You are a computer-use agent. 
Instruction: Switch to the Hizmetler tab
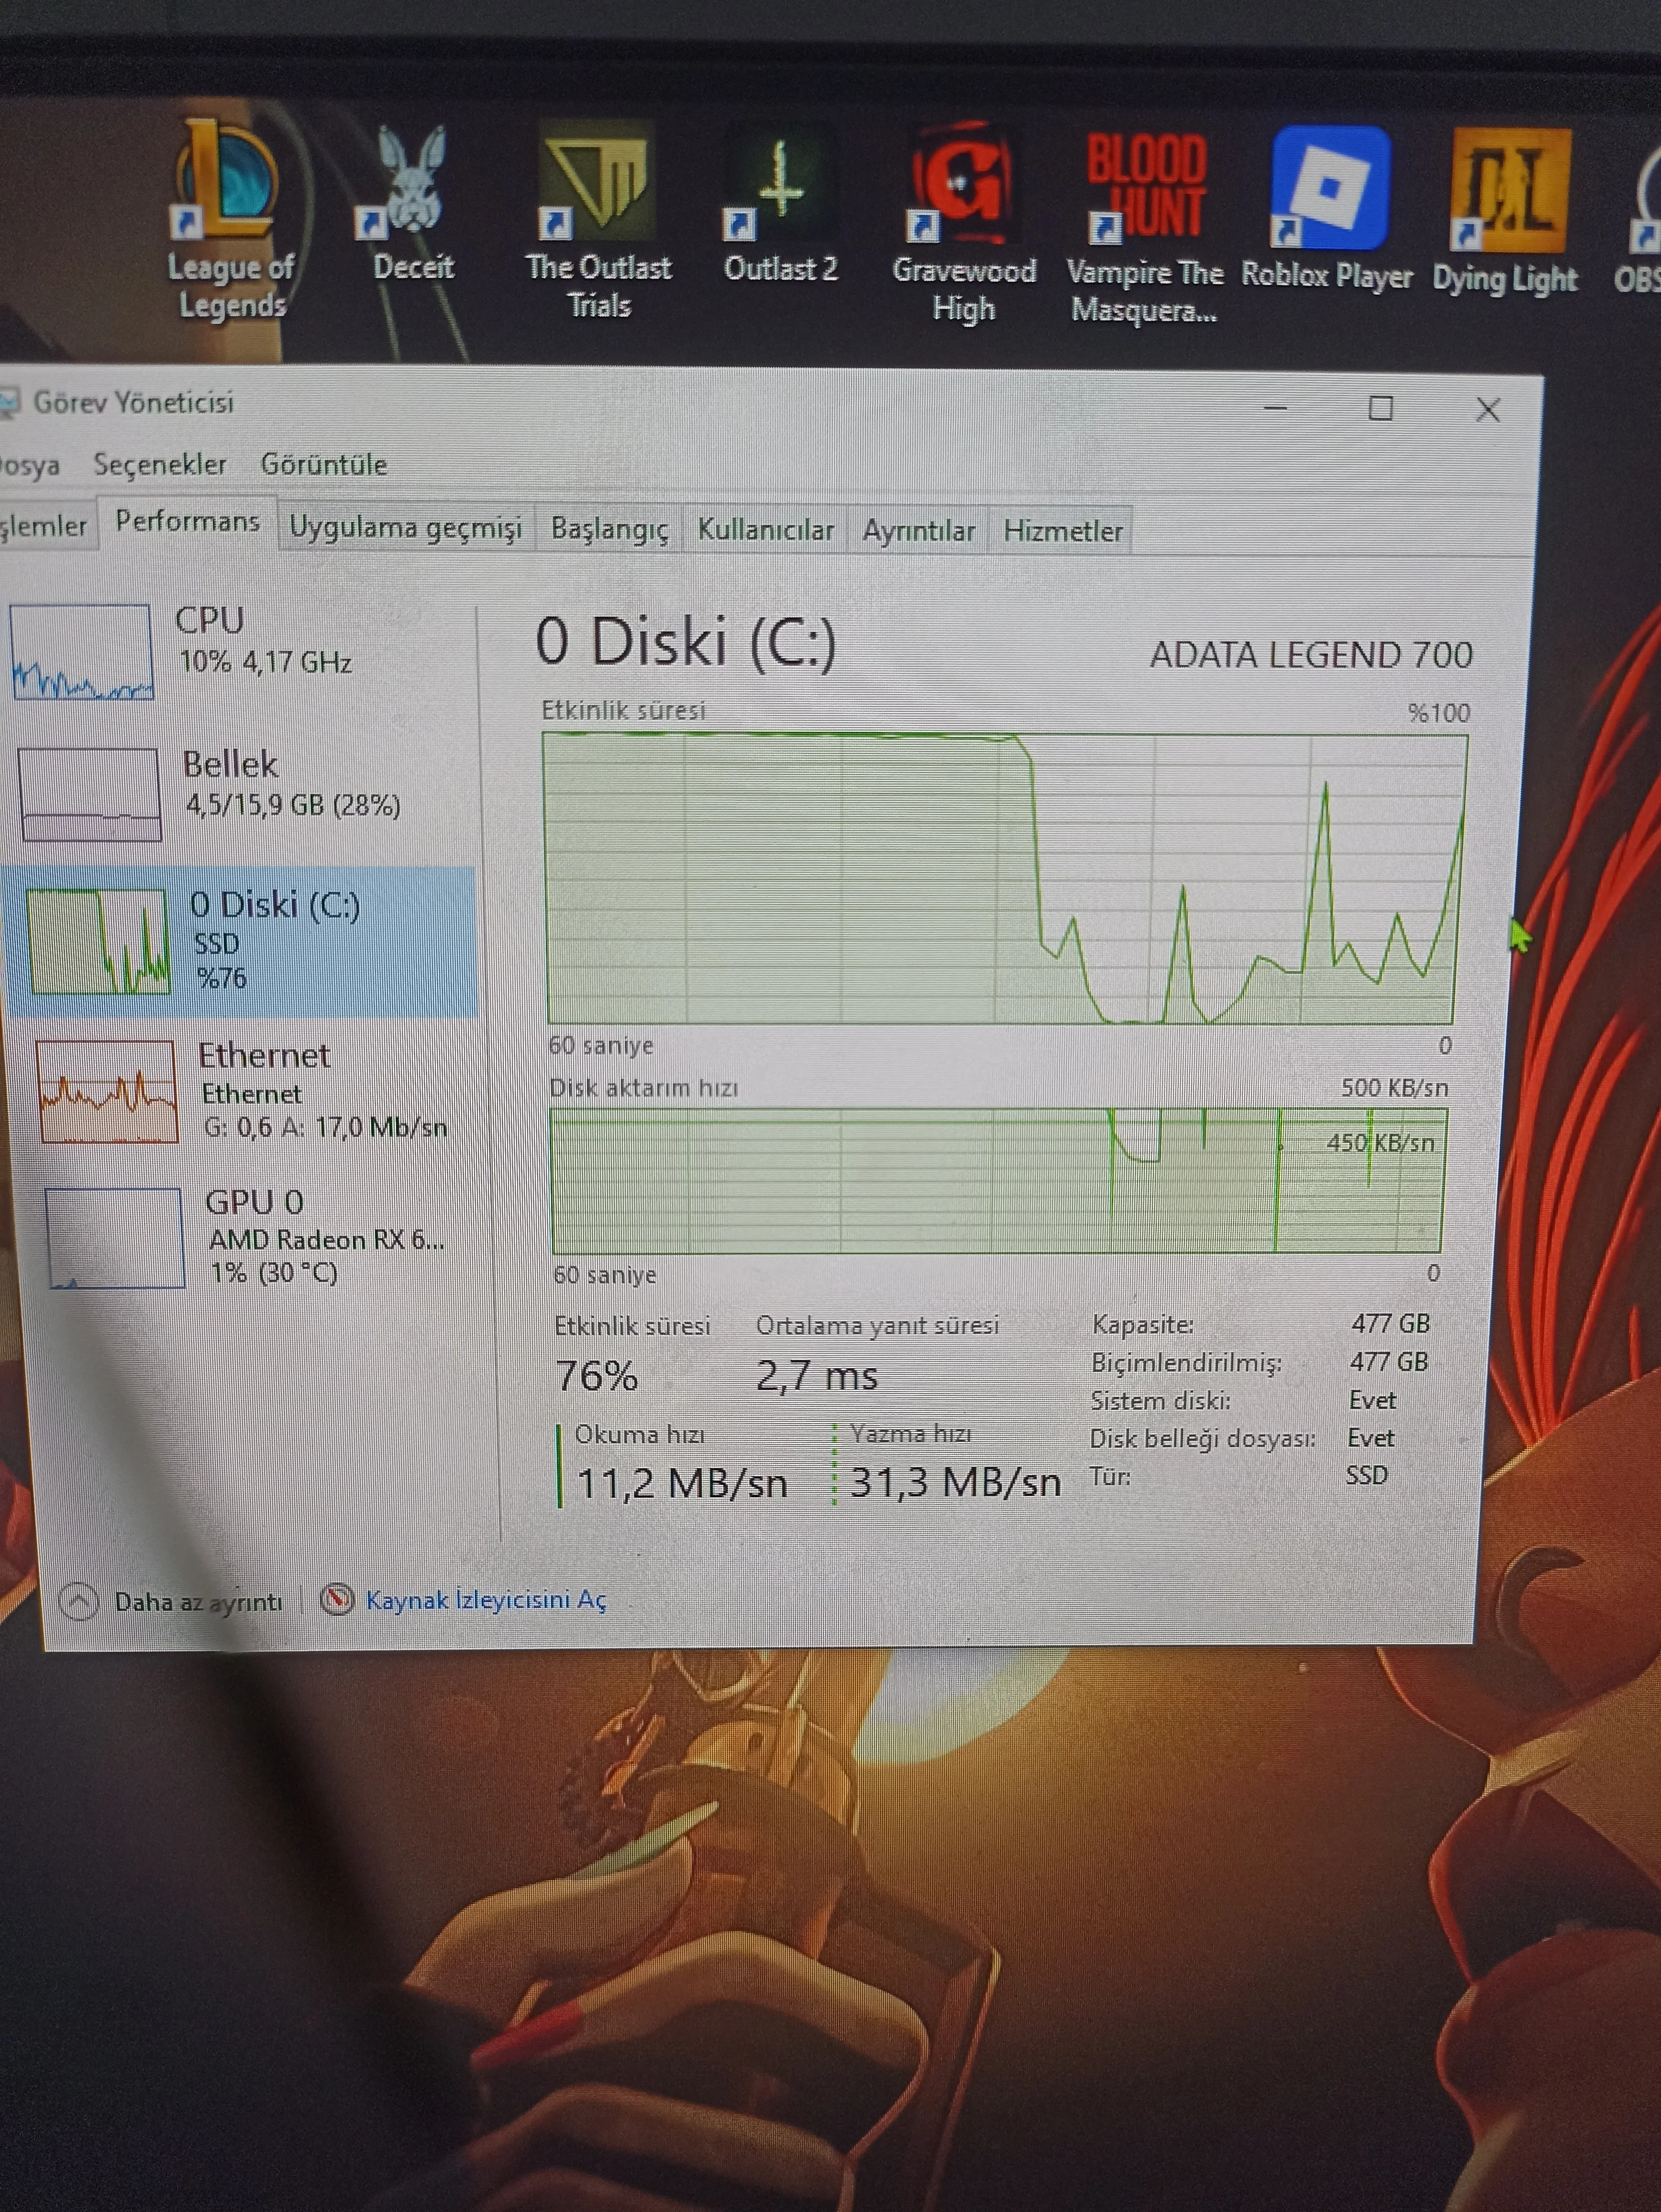click(x=1062, y=531)
